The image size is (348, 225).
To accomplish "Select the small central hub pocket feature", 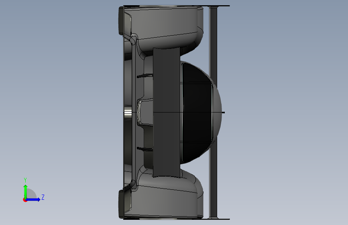I will pos(145,112).
